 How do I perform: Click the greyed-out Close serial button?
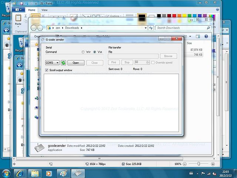pos(95,63)
